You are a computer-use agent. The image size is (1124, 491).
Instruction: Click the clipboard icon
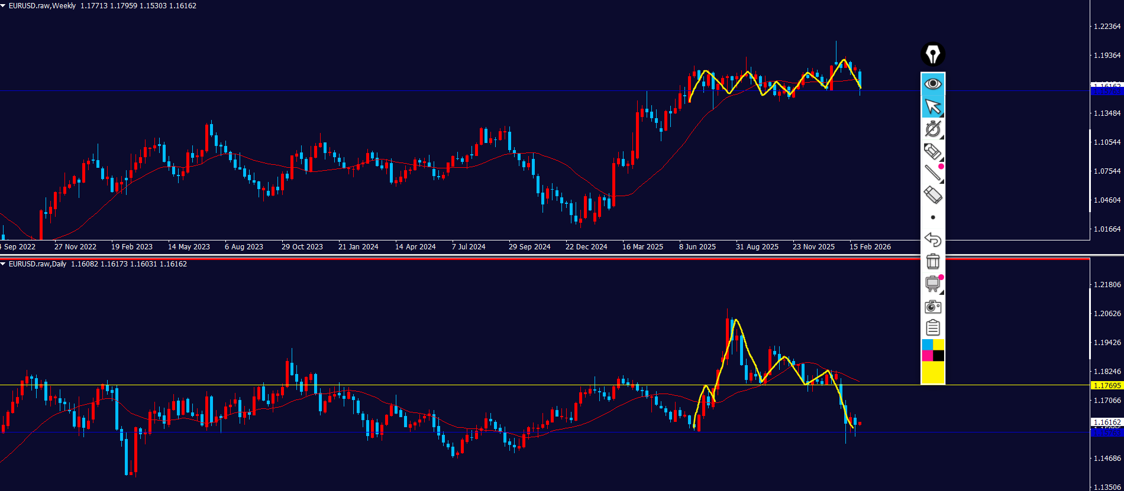933,328
